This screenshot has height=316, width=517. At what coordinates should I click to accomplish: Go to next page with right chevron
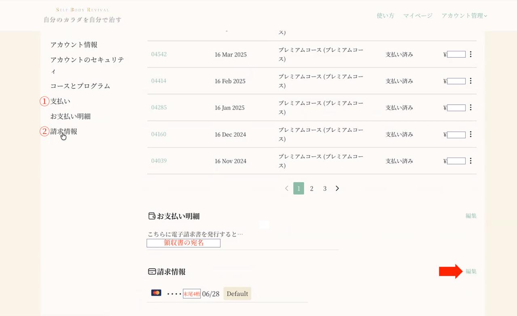pyautogui.click(x=337, y=188)
